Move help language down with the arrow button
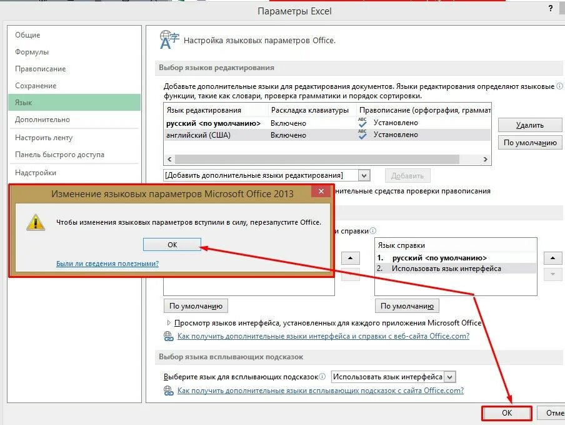565x425 pixels. tap(552, 274)
